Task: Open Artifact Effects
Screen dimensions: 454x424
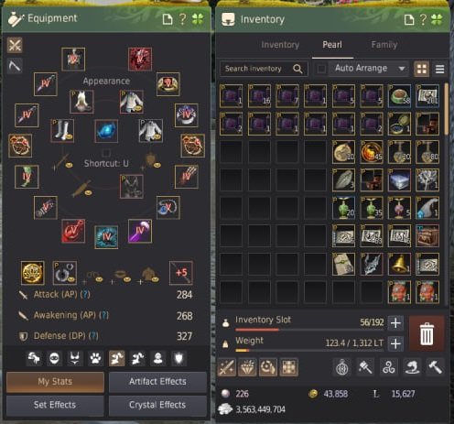Action: pyautogui.click(x=157, y=382)
